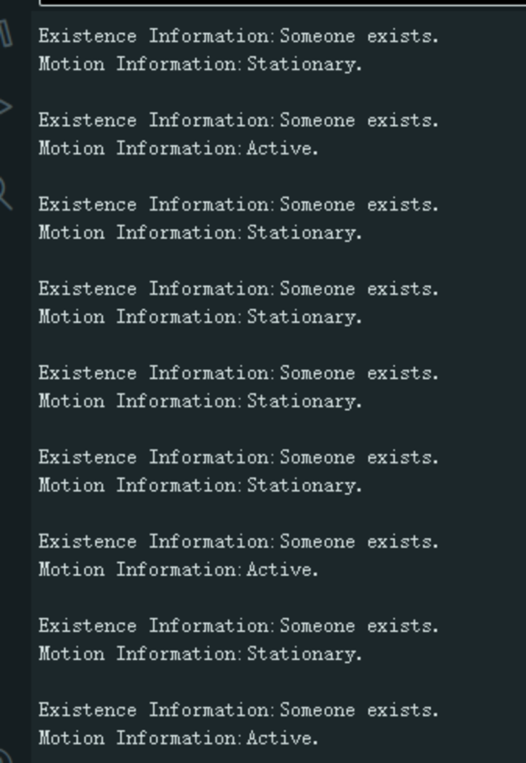The width and height of the screenshot is (526, 763).
Task: Click the last "Motion Information: Stationary." line
Action: pyautogui.click(x=200, y=654)
